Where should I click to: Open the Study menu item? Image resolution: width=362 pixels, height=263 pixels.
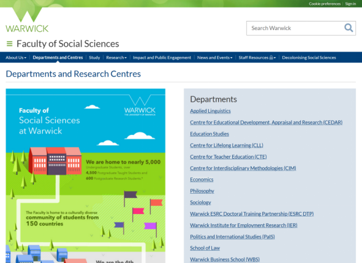[x=94, y=58]
